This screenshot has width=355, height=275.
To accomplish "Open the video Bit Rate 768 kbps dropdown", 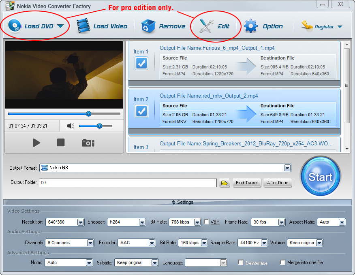I will [197, 222].
